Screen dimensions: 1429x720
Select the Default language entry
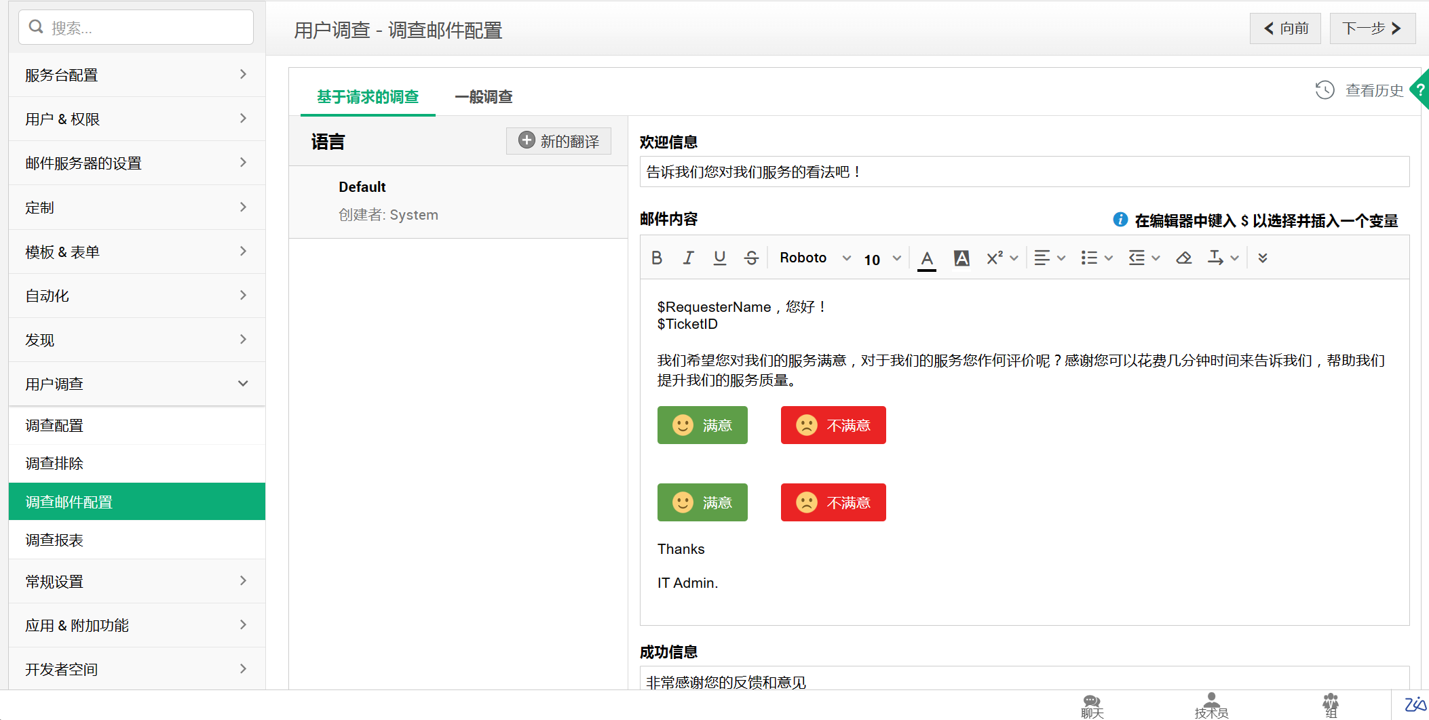tap(458, 202)
